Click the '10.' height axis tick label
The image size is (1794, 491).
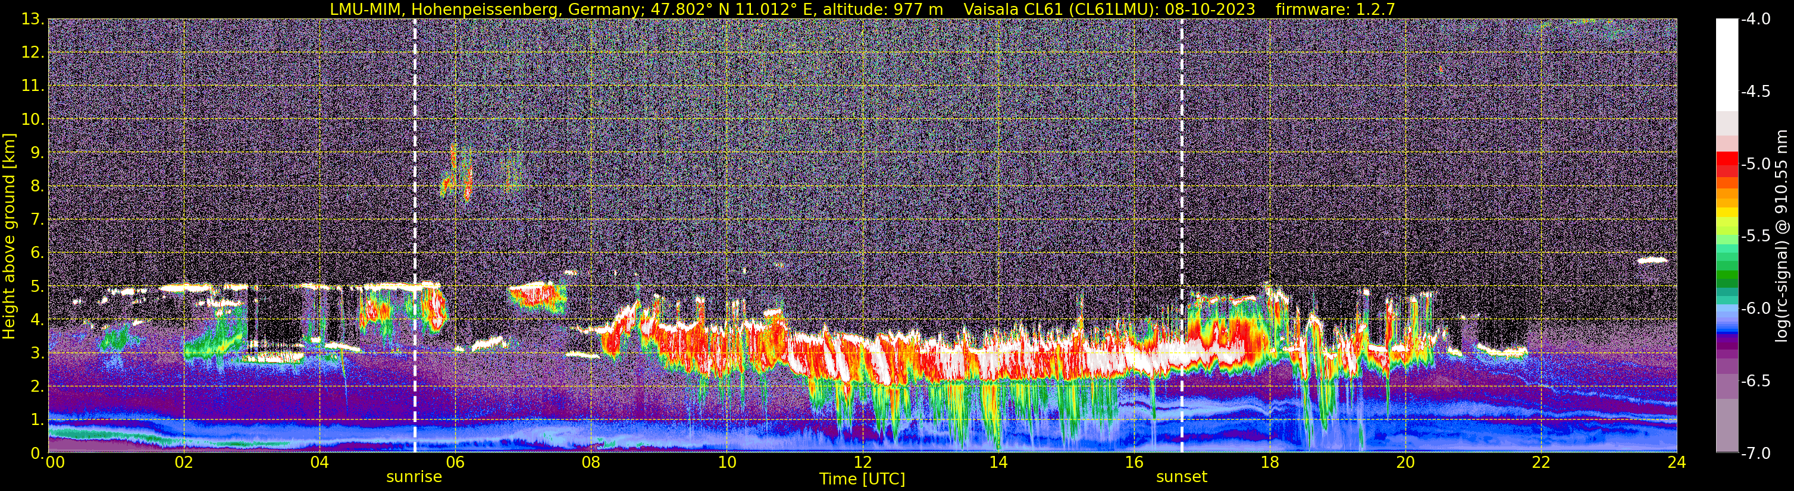(x=33, y=119)
